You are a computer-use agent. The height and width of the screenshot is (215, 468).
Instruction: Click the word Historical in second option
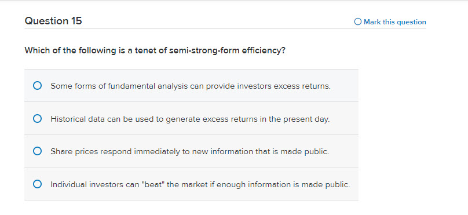68,119
